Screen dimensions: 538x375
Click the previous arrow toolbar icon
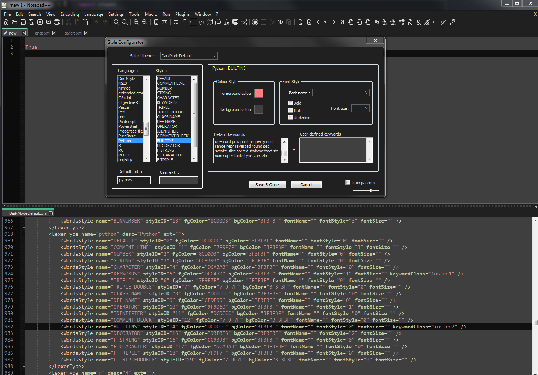326,22
